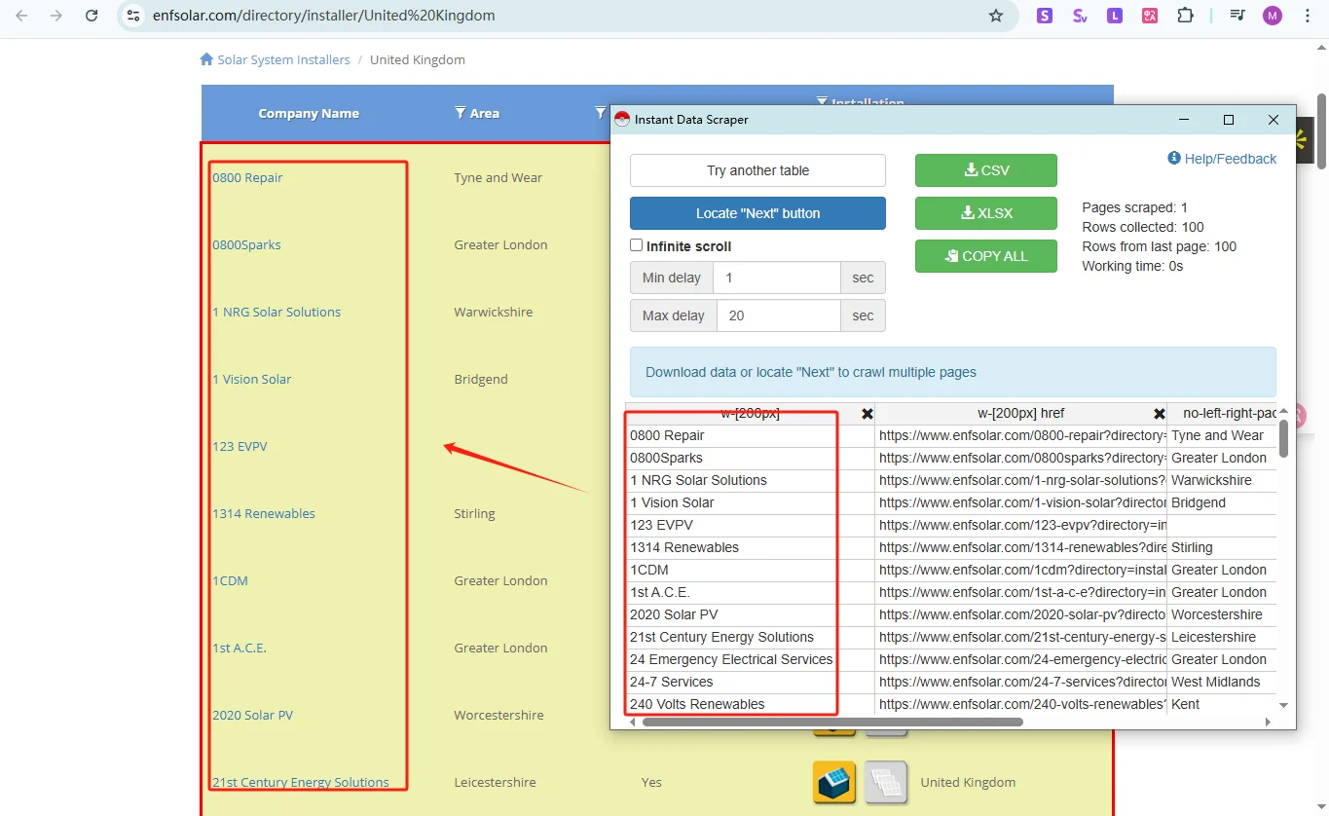Click the 0800-repair URL cell in scraper
This screenshot has width=1329, height=816.
pyautogui.click(x=1020, y=435)
